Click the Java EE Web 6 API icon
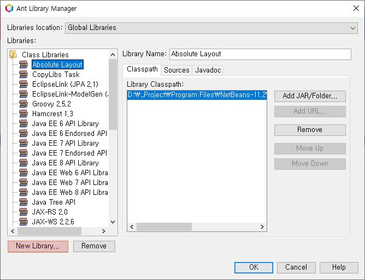The height and width of the screenshot is (280, 365). coord(23,172)
